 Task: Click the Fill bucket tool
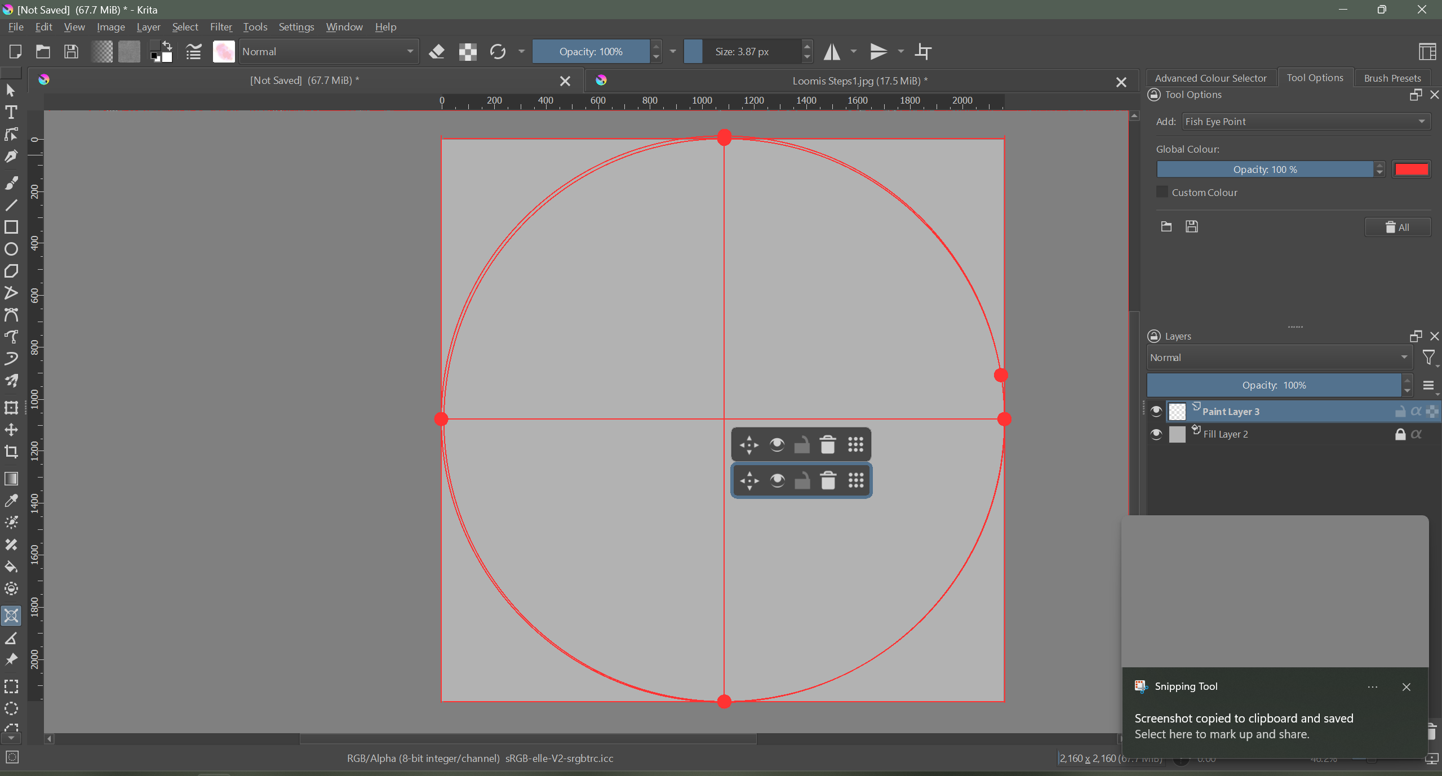pos(11,567)
